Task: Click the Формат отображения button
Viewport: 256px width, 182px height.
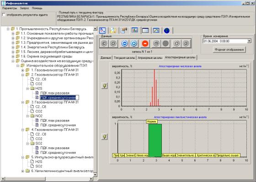Action: tap(229, 50)
